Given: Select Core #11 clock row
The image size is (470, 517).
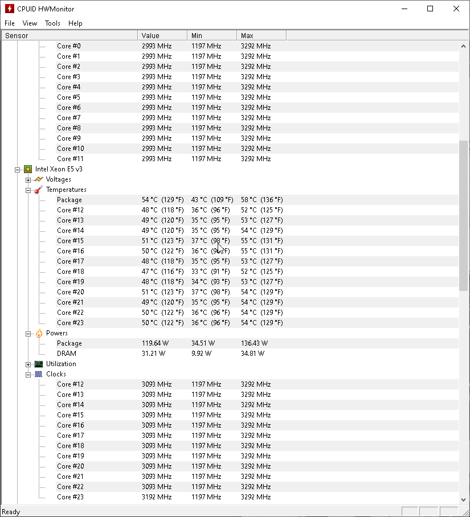Looking at the screenshot, I should coord(257,159).
